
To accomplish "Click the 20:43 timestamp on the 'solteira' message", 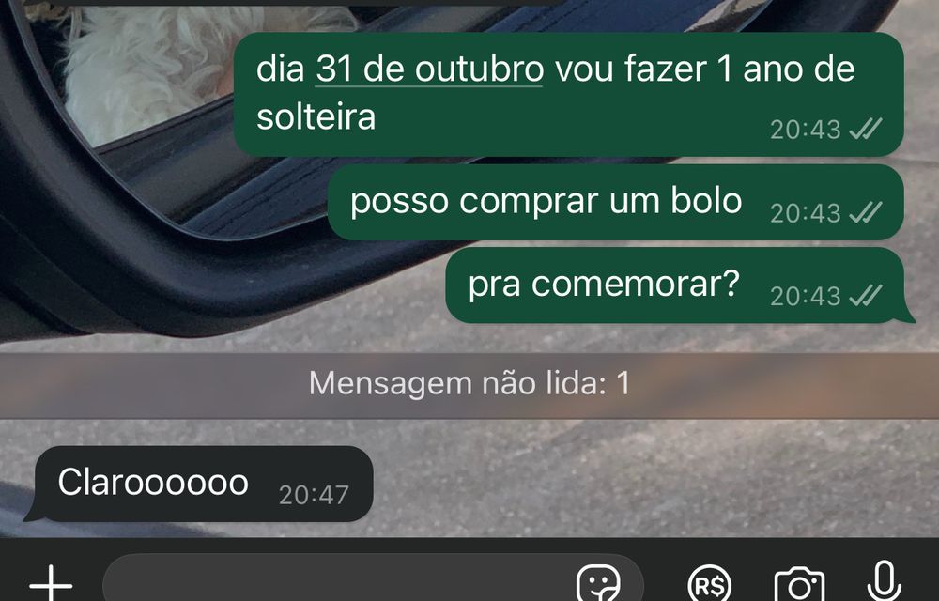I will tap(806, 130).
